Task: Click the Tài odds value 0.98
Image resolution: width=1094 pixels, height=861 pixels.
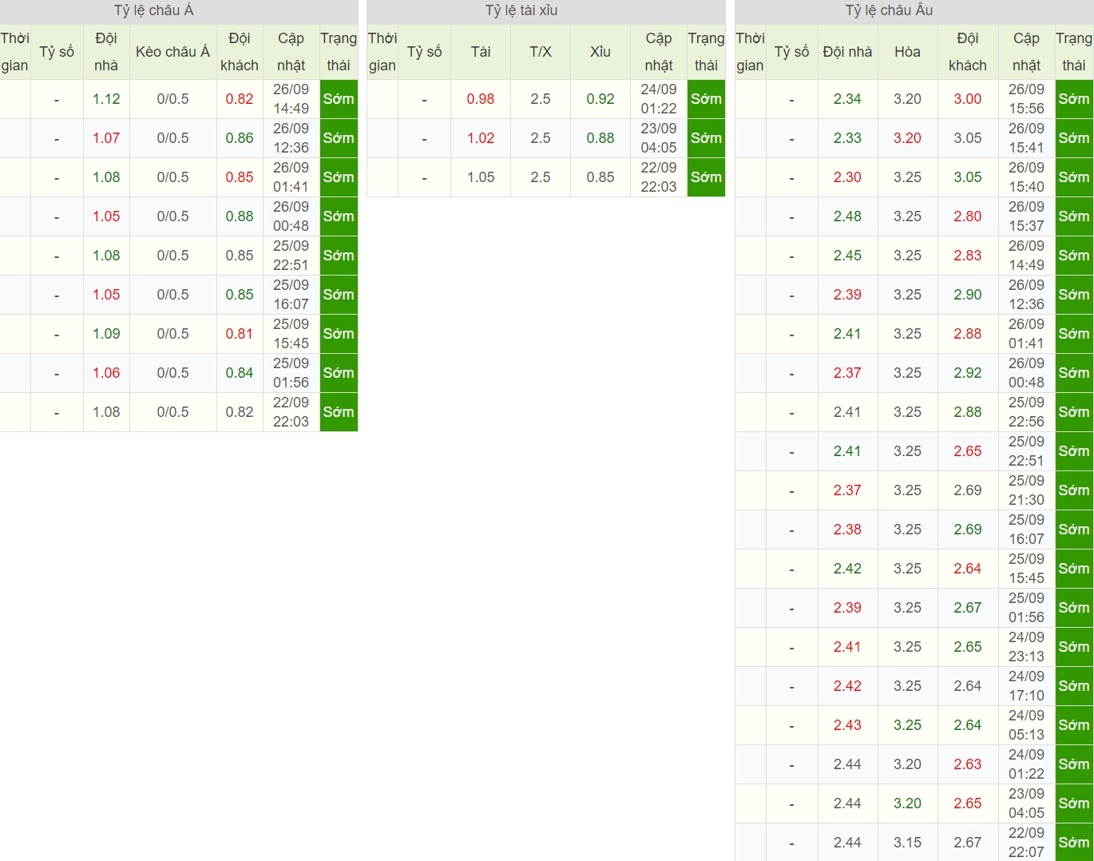Action: [x=481, y=99]
